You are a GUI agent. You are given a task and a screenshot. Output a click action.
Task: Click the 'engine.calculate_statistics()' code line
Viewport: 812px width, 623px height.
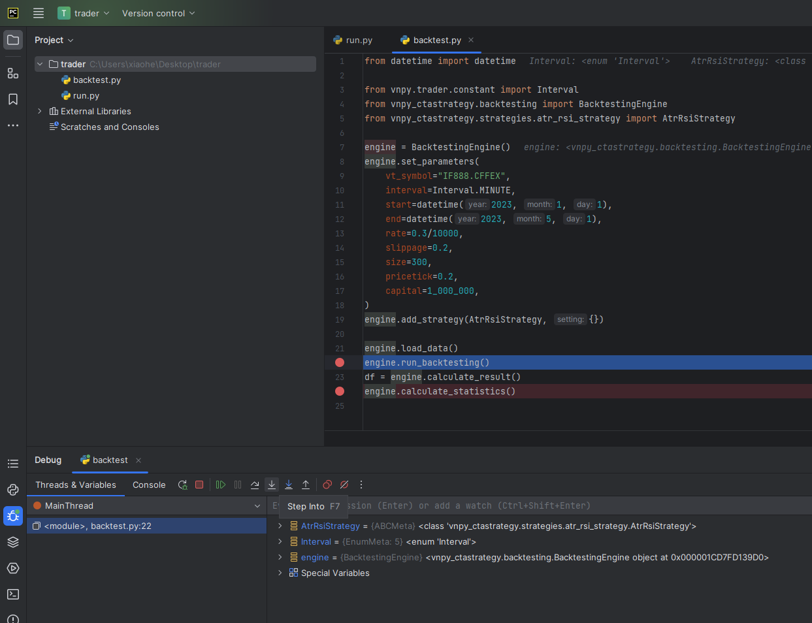click(x=440, y=391)
